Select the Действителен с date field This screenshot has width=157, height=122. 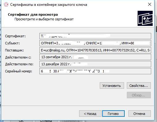95,57
